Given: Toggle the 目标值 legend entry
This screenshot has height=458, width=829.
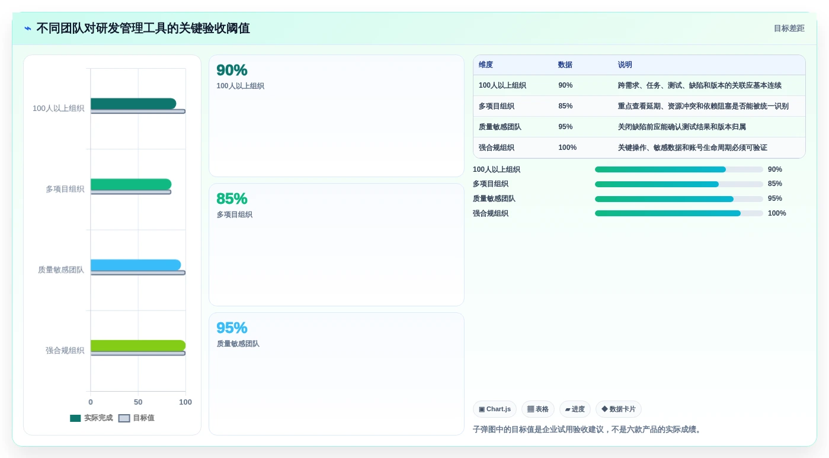Looking at the screenshot, I should click(x=136, y=418).
